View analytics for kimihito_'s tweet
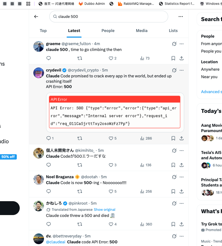222x246 pixels. 146,165
